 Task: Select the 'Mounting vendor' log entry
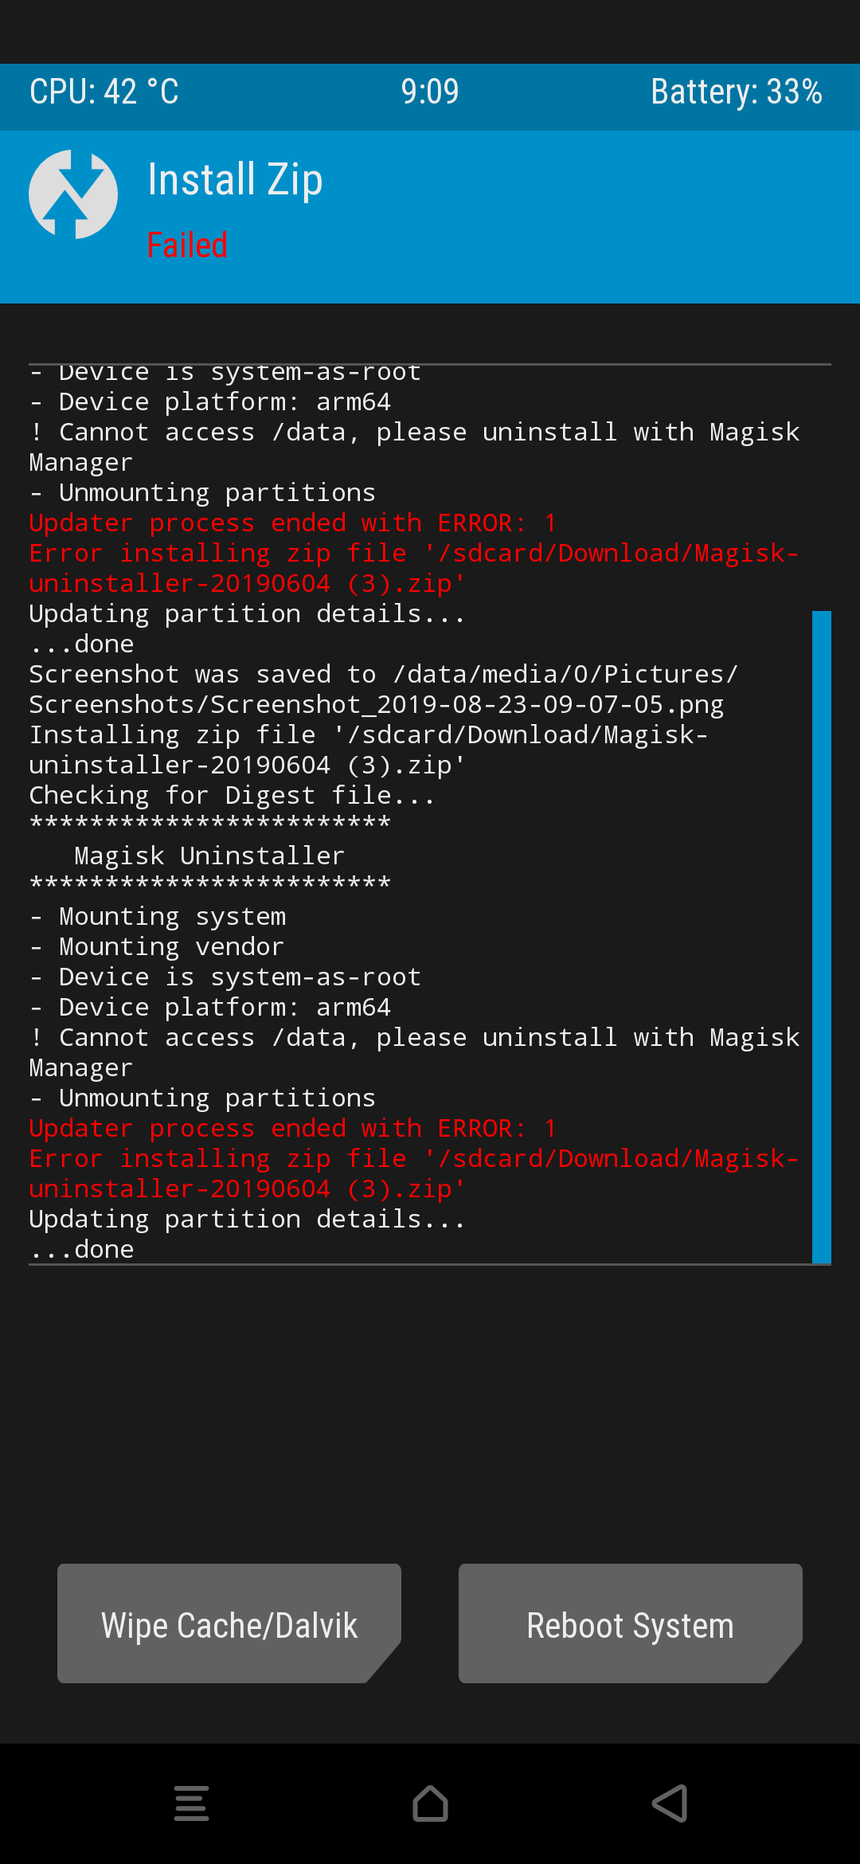click(x=170, y=946)
